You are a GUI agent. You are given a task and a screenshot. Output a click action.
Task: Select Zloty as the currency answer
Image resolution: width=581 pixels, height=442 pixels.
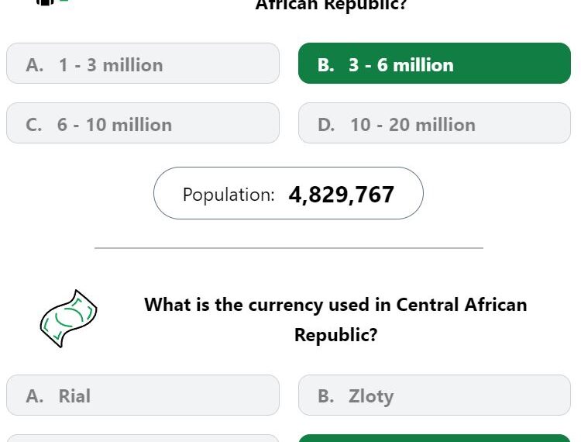coord(435,395)
